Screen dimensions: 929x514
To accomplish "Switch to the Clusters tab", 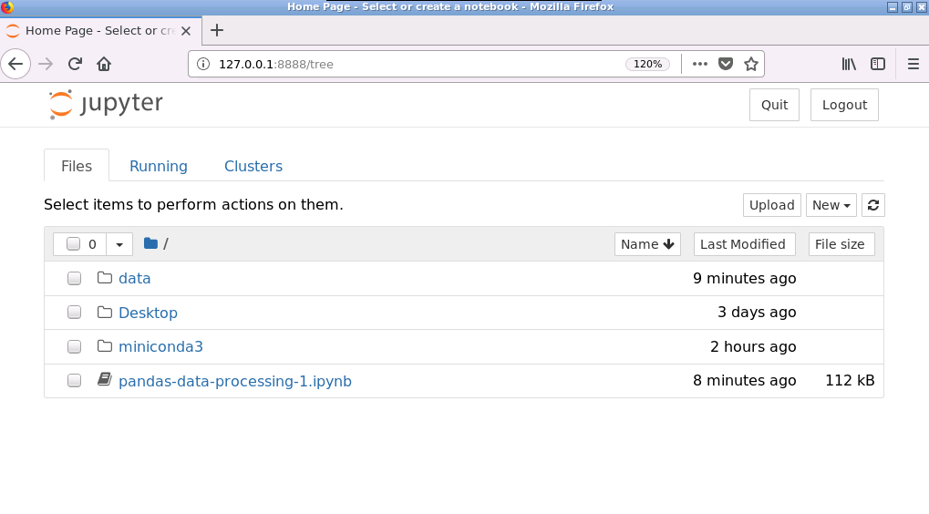I will click(x=253, y=166).
